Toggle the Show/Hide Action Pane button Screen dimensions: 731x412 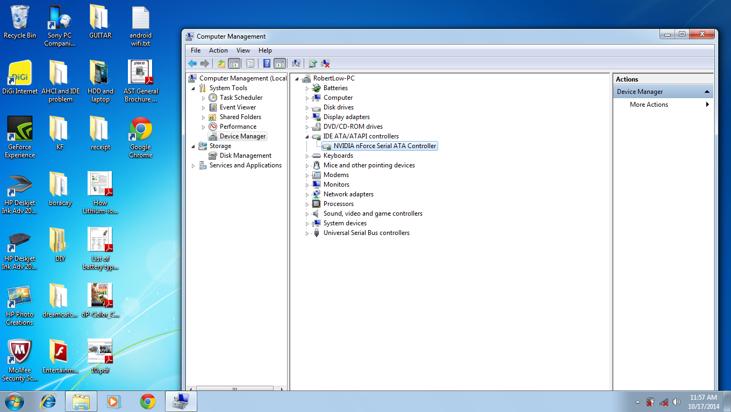click(x=279, y=63)
